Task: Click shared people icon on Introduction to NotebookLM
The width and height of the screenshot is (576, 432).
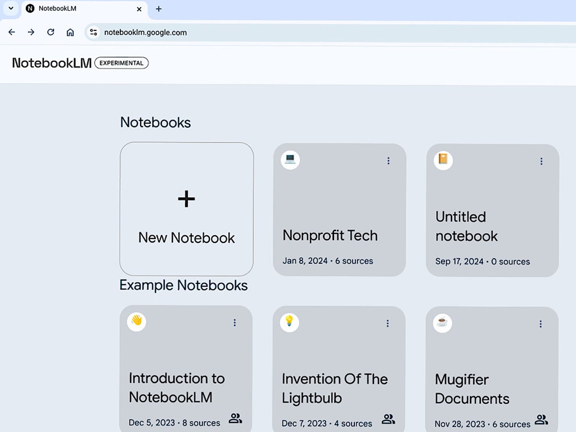Action: pyautogui.click(x=235, y=419)
